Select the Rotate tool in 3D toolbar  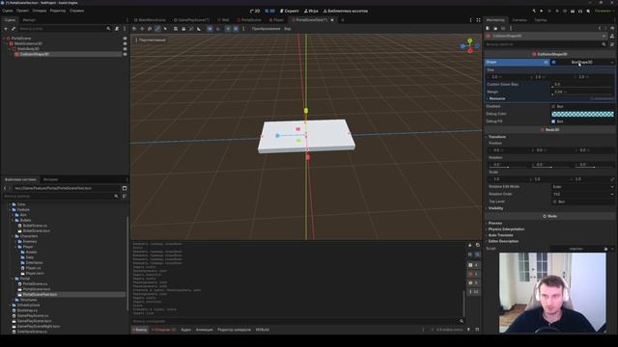[x=150, y=29]
